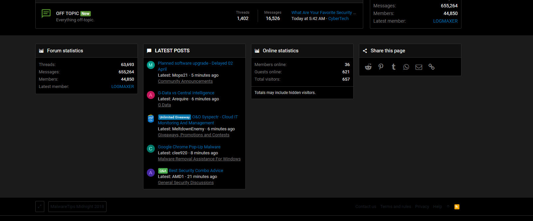The width and height of the screenshot is (533, 221).
Task: View CyberTech's profile
Action: [338, 19]
